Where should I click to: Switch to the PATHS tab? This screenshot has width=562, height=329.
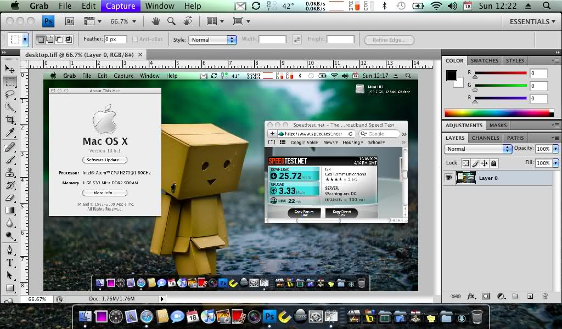coord(515,138)
